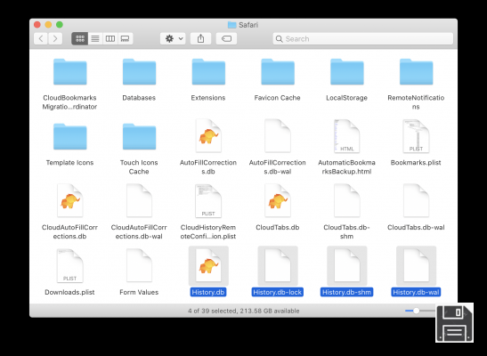Click the Favicon Cache folder name
The image size is (487, 356).
278,98
